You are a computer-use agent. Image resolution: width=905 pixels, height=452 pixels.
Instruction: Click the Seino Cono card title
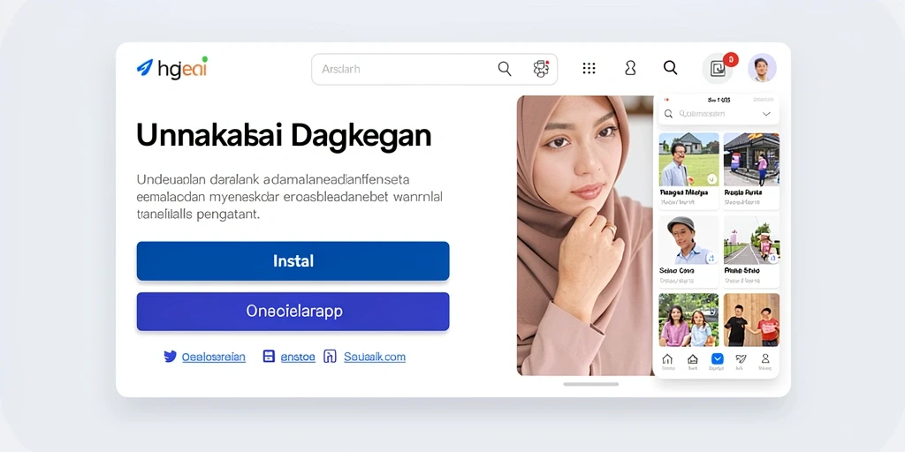point(676,270)
